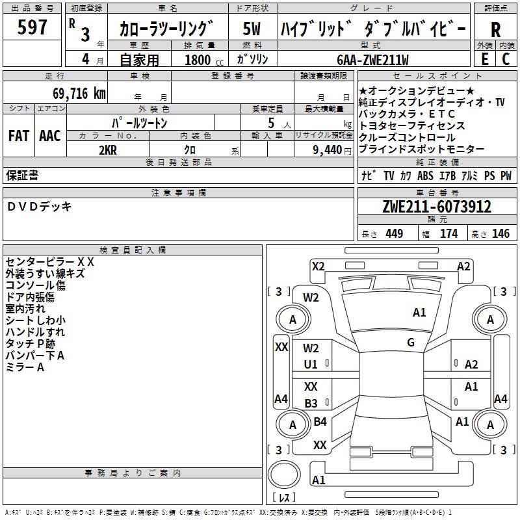The image size is (520, 520).
Task: Click the equipment item "PS"
Action: (x=489, y=175)
